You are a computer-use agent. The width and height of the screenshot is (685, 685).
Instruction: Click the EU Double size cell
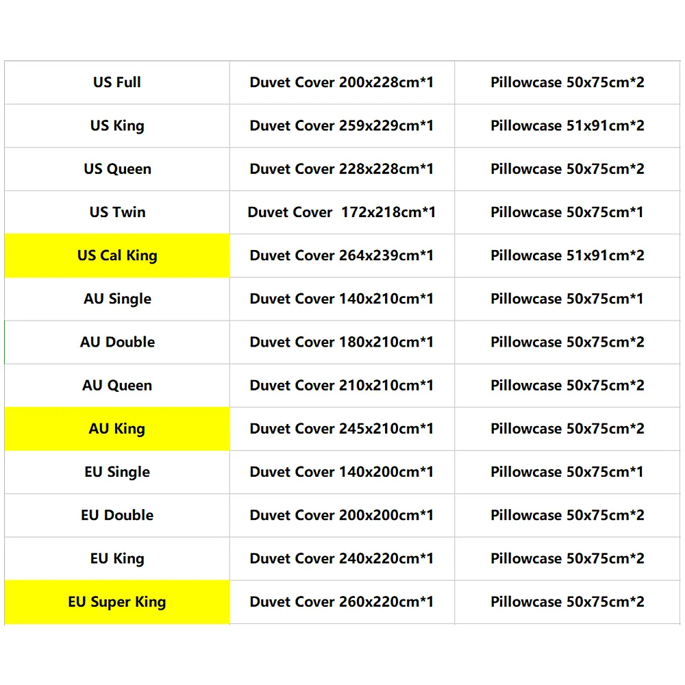tap(117, 515)
